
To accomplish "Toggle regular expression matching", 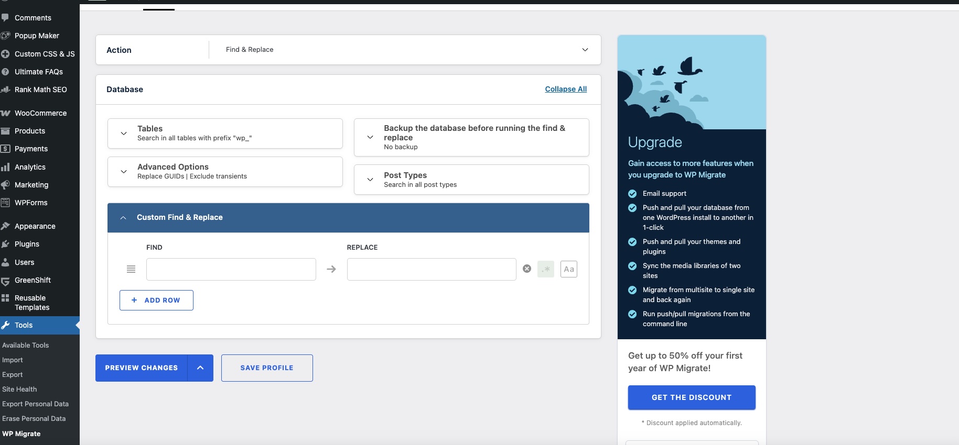I will coord(546,269).
